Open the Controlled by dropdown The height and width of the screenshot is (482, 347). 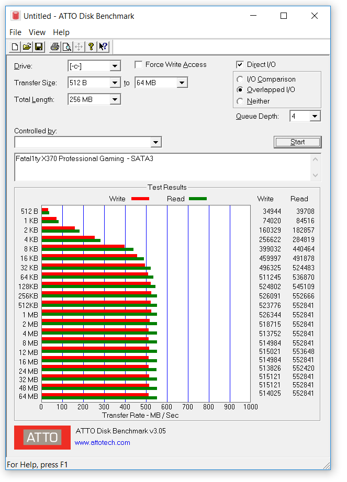click(155, 142)
